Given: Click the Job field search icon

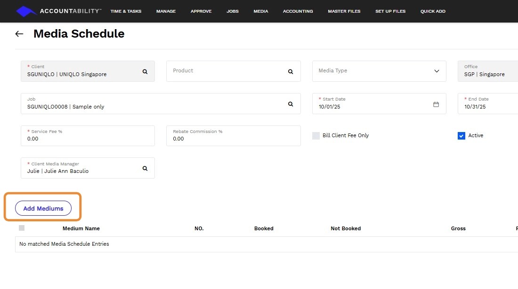Looking at the screenshot, I should pyautogui.click(x=291, y=104).
